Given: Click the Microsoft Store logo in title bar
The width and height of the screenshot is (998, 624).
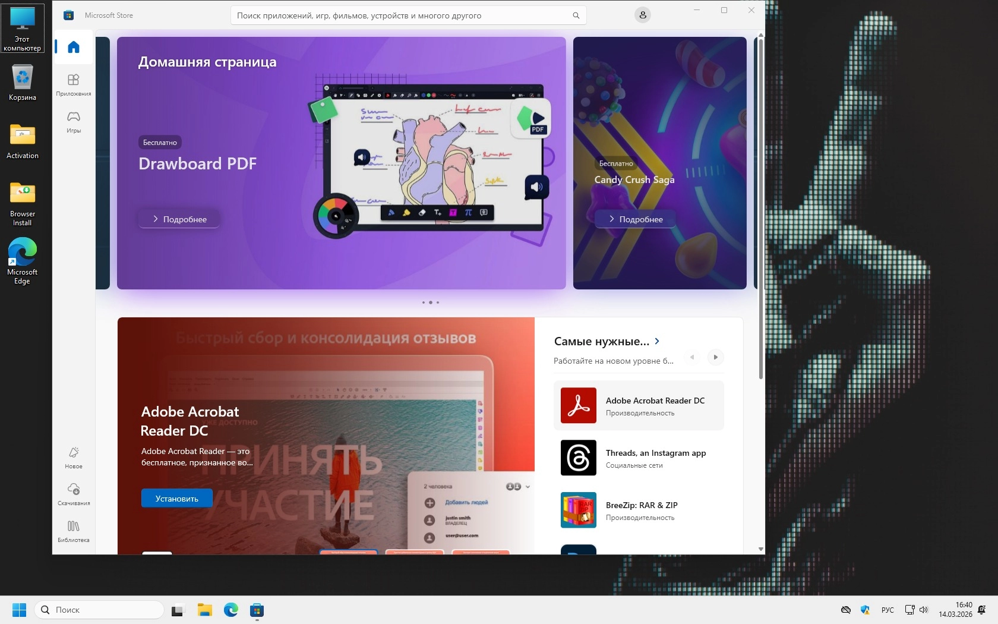Looking at the screenshot, I should coord(69,15).
